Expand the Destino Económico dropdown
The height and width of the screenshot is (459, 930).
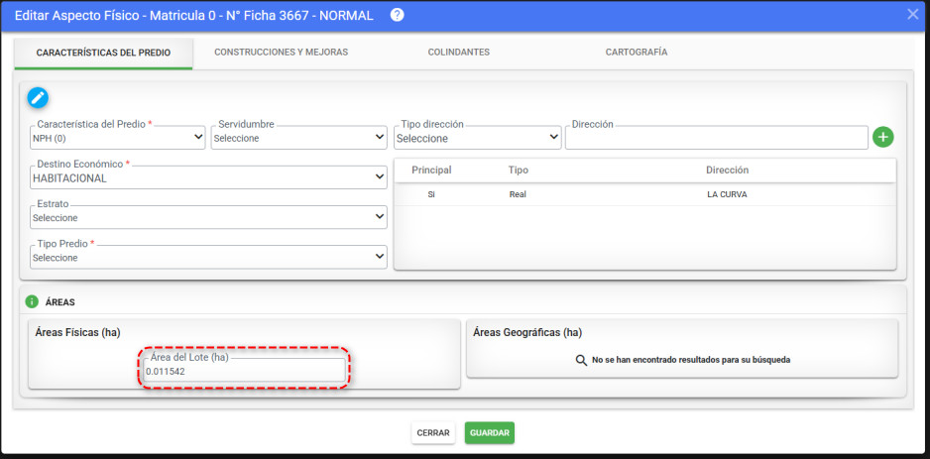click(208, 177)
